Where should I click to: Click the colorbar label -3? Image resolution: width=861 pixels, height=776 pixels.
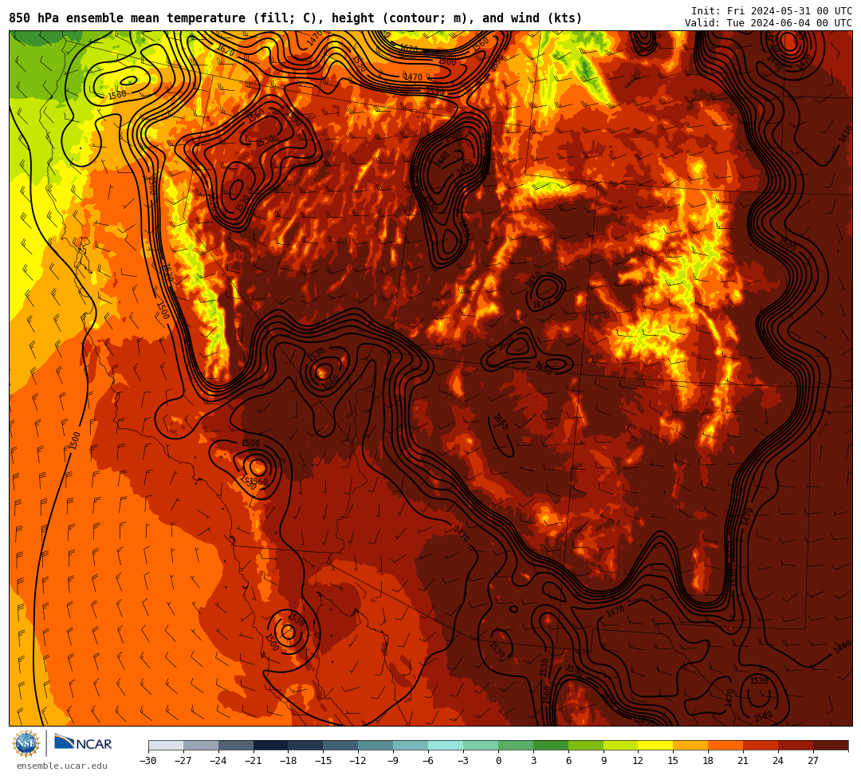pyautogui.click(x=463, y=761)
